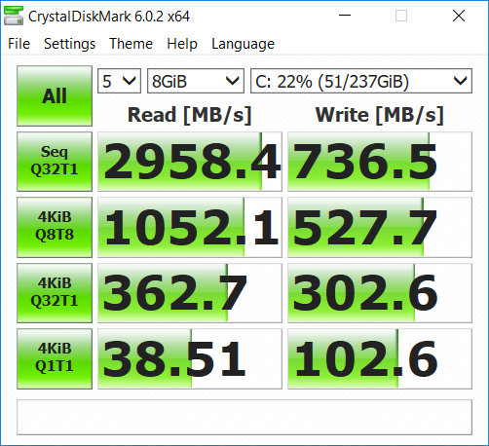Minimize the CrystalDiskMark window

pyautogui.click(x=345, y=16)
